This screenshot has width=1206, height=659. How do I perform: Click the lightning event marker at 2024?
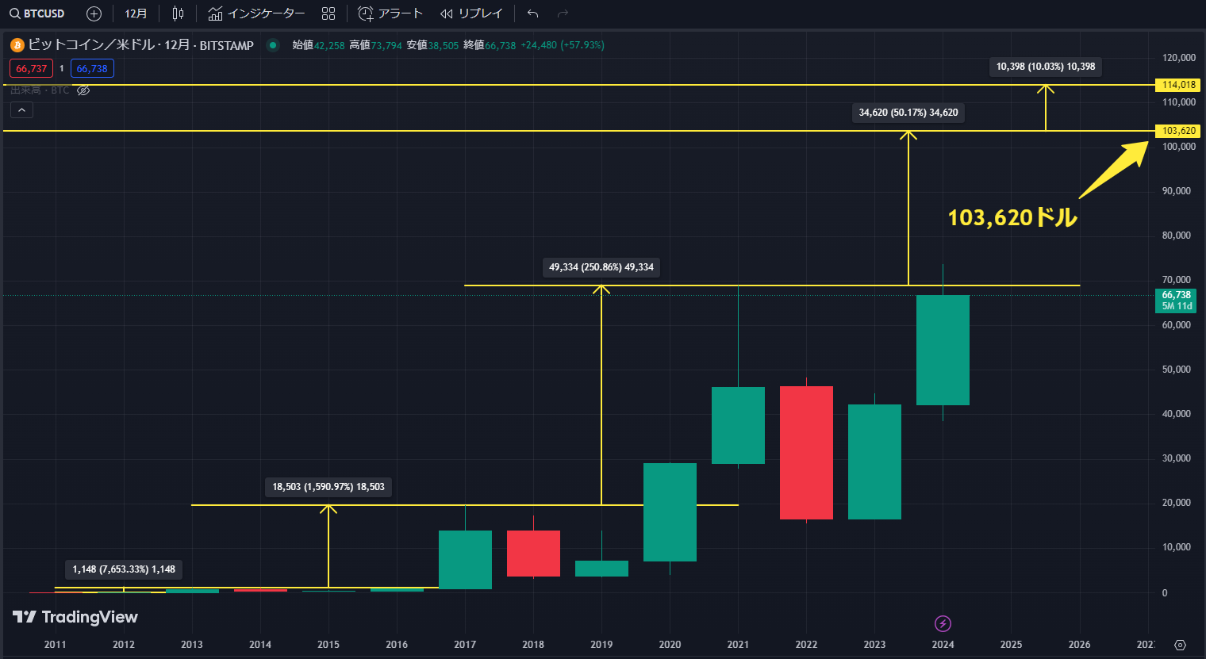click(943, 623)
